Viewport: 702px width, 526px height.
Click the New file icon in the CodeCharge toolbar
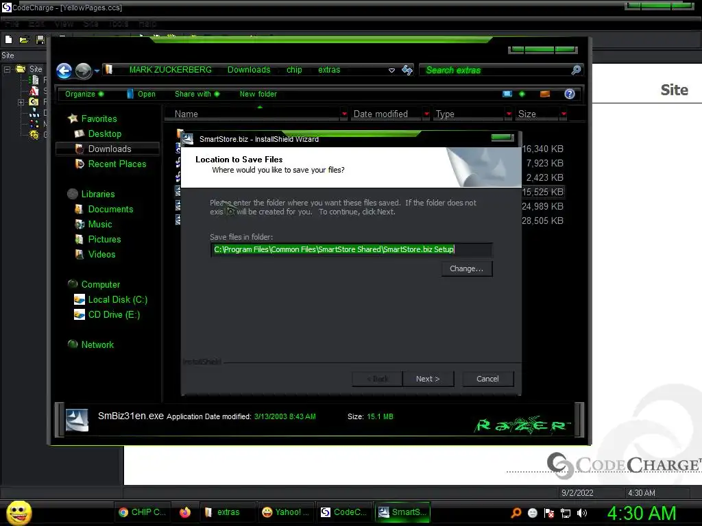click(8, 40)
